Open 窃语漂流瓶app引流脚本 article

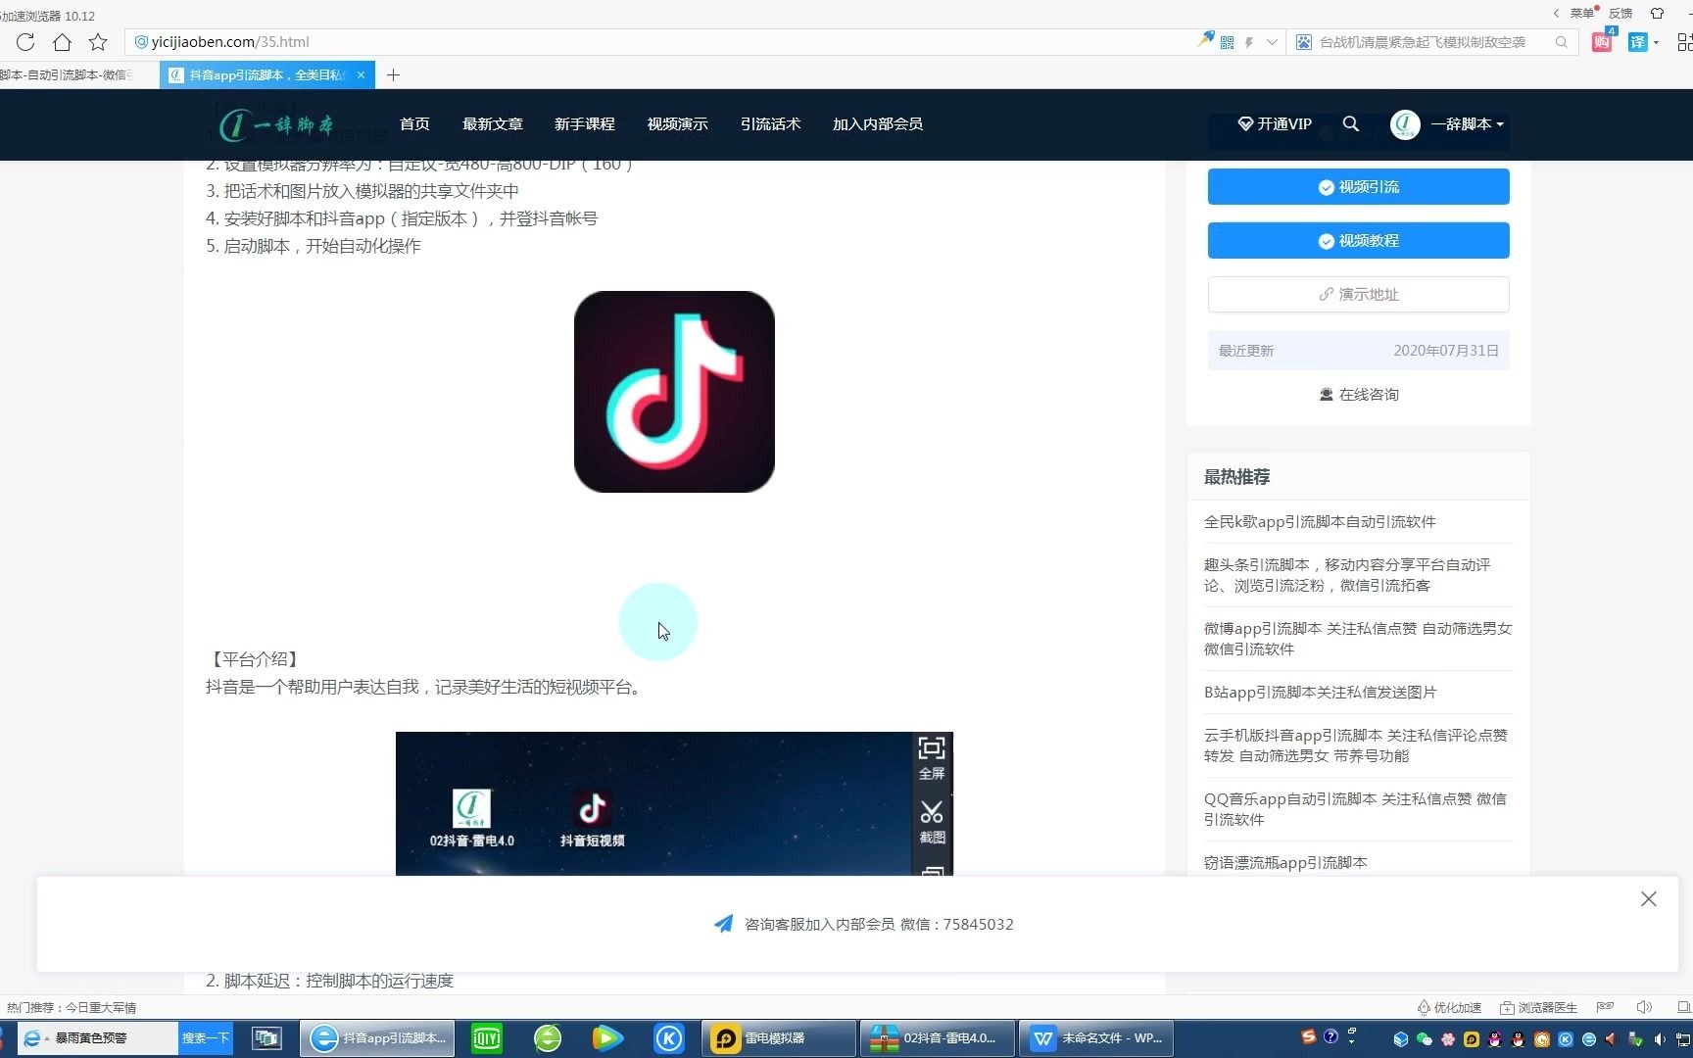pos(1285,863)
